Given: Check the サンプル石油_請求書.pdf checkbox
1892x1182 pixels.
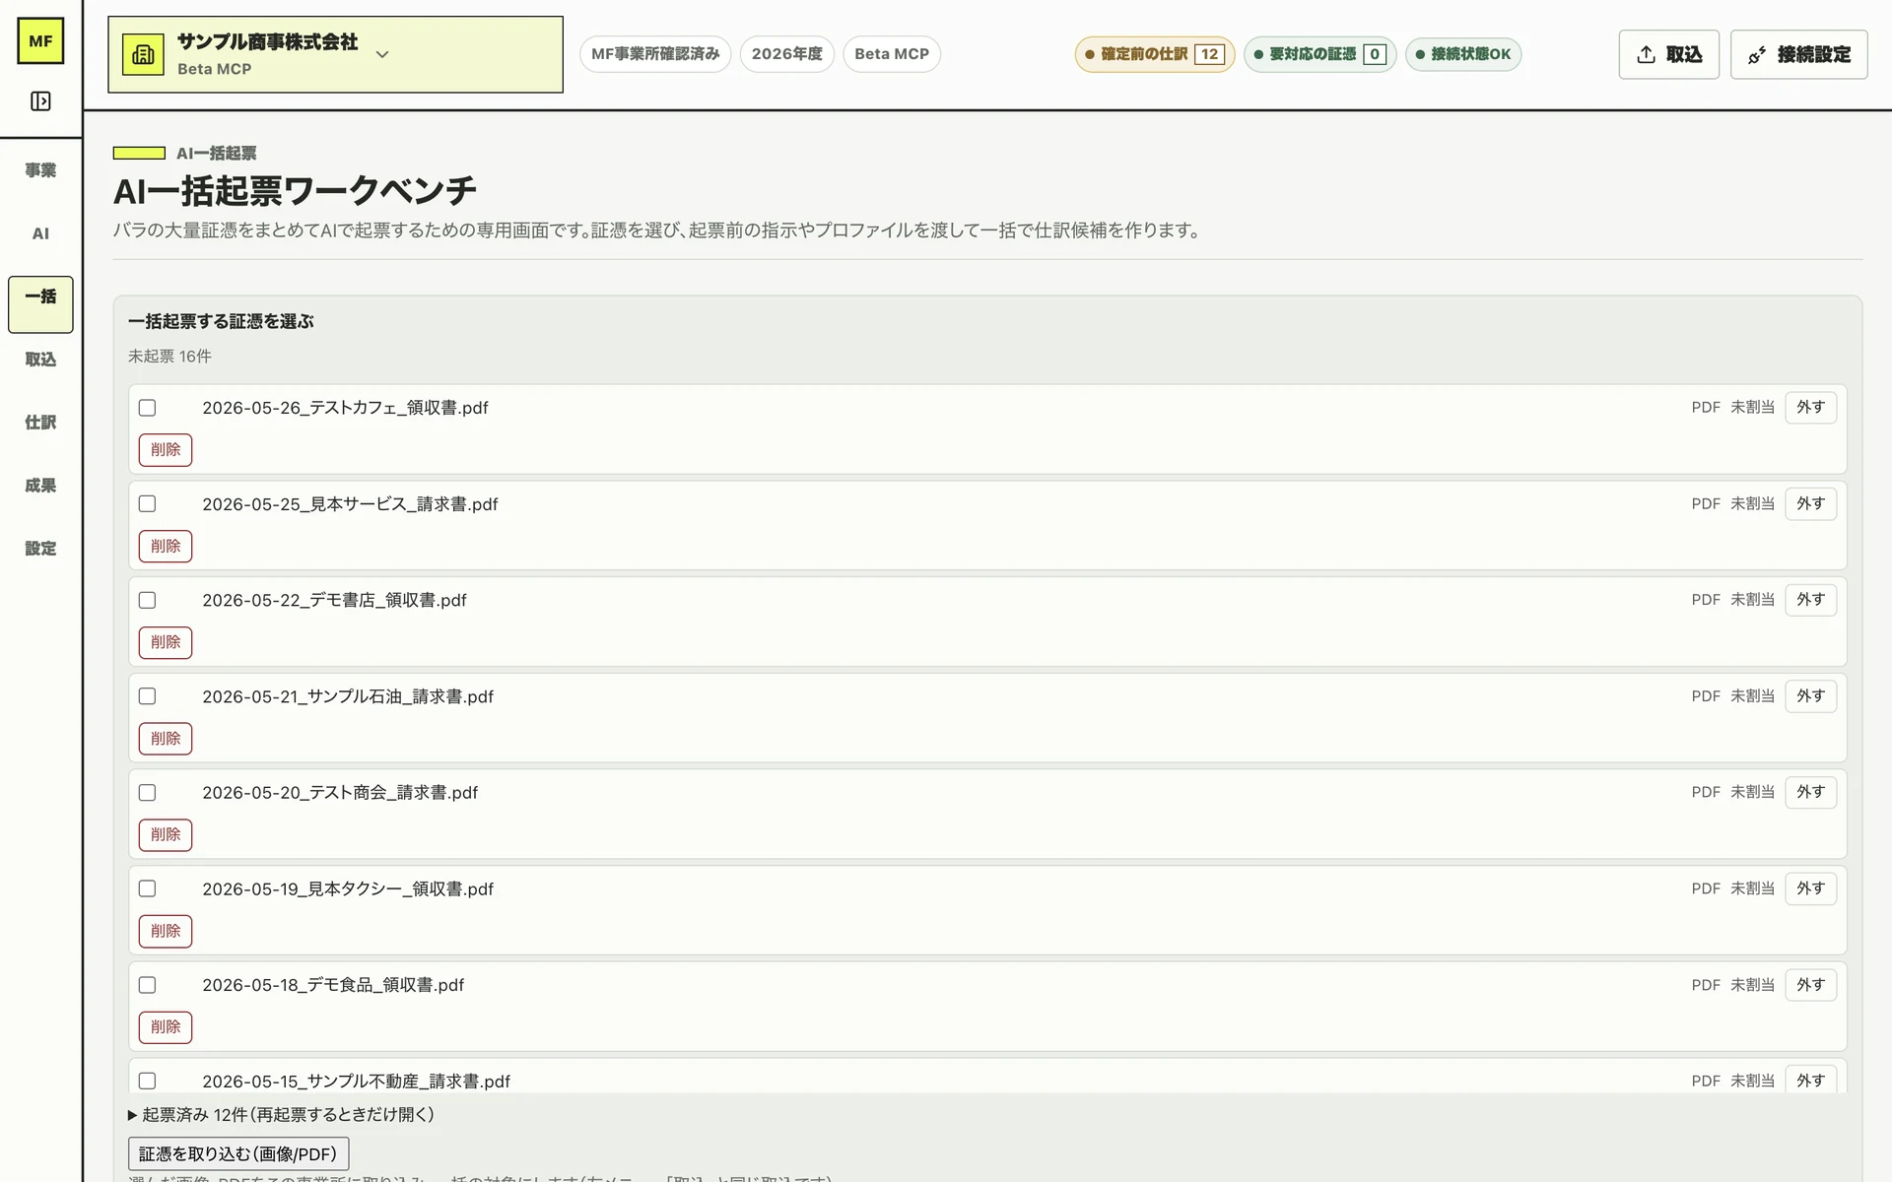Looking at the screenshot, I should tap(147, 696).
